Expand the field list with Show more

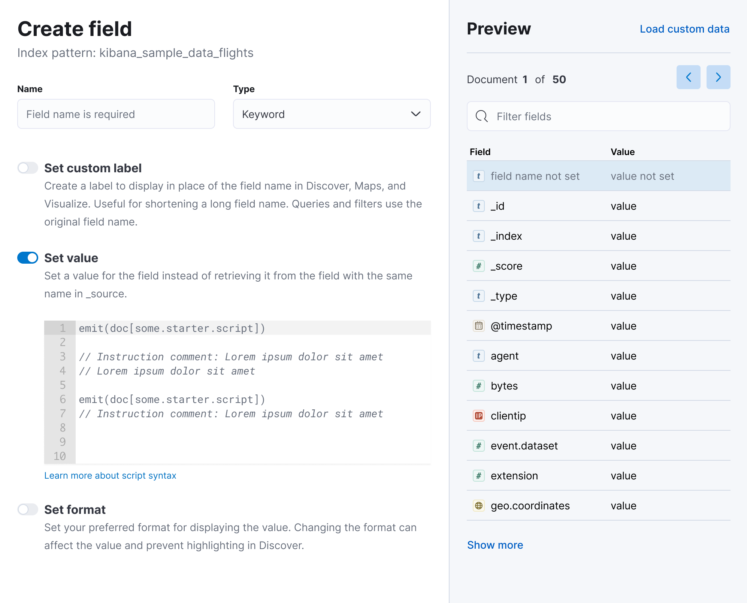[495, 545]
